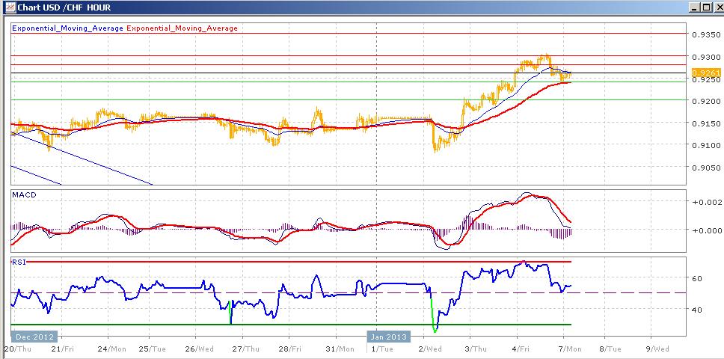Click the chart icon in the title bar
Screen dimensions: 724x359
[x=10, y=7]
